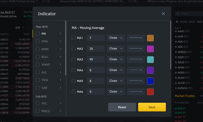Open the 0.01 order book precision dropdown

pos(20,28)
